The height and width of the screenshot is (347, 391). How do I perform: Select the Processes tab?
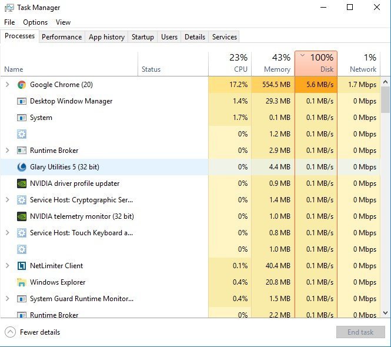click(19, 36)
